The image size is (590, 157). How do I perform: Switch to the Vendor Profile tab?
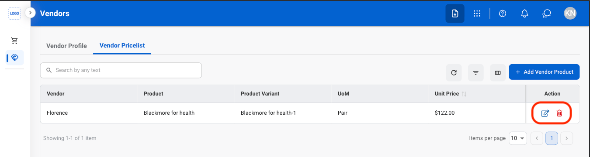(x=66, y=46)
